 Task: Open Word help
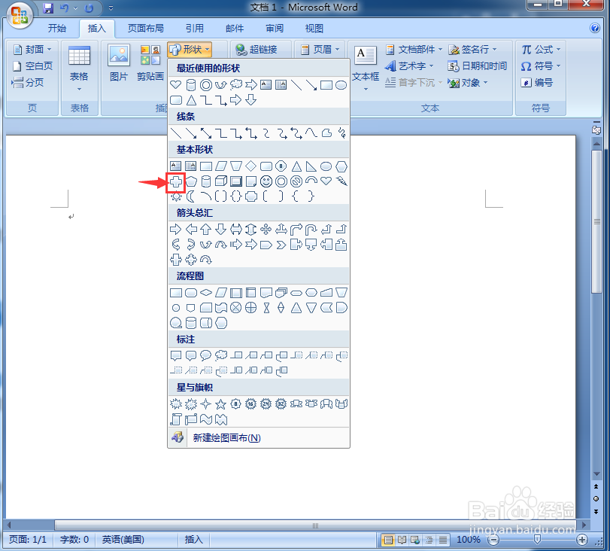[594, 28]
